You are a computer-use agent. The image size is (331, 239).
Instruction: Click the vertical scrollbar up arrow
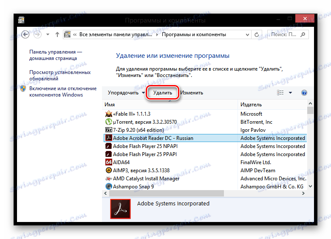pos(310,103)
